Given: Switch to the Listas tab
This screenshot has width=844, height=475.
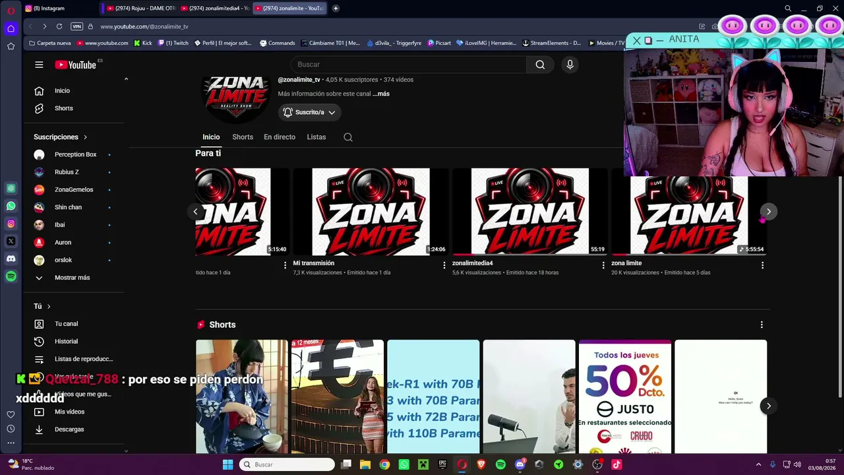Looking at the screenshot, I should point(316,137).
